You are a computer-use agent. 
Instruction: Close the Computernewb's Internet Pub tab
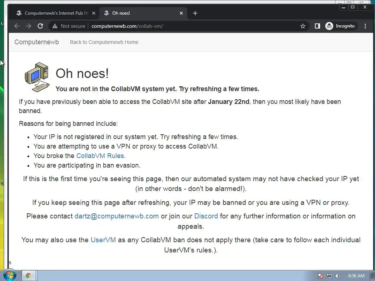(94, 13)
